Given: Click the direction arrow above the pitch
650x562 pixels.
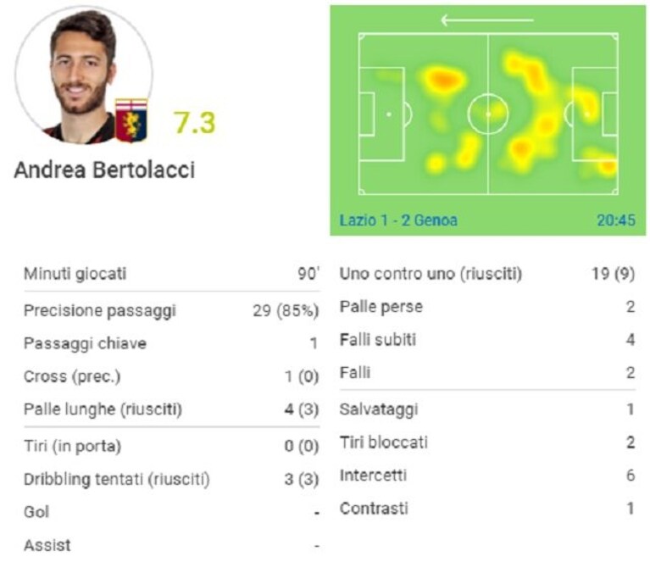Looking at the screenshot, I should 487,19.
